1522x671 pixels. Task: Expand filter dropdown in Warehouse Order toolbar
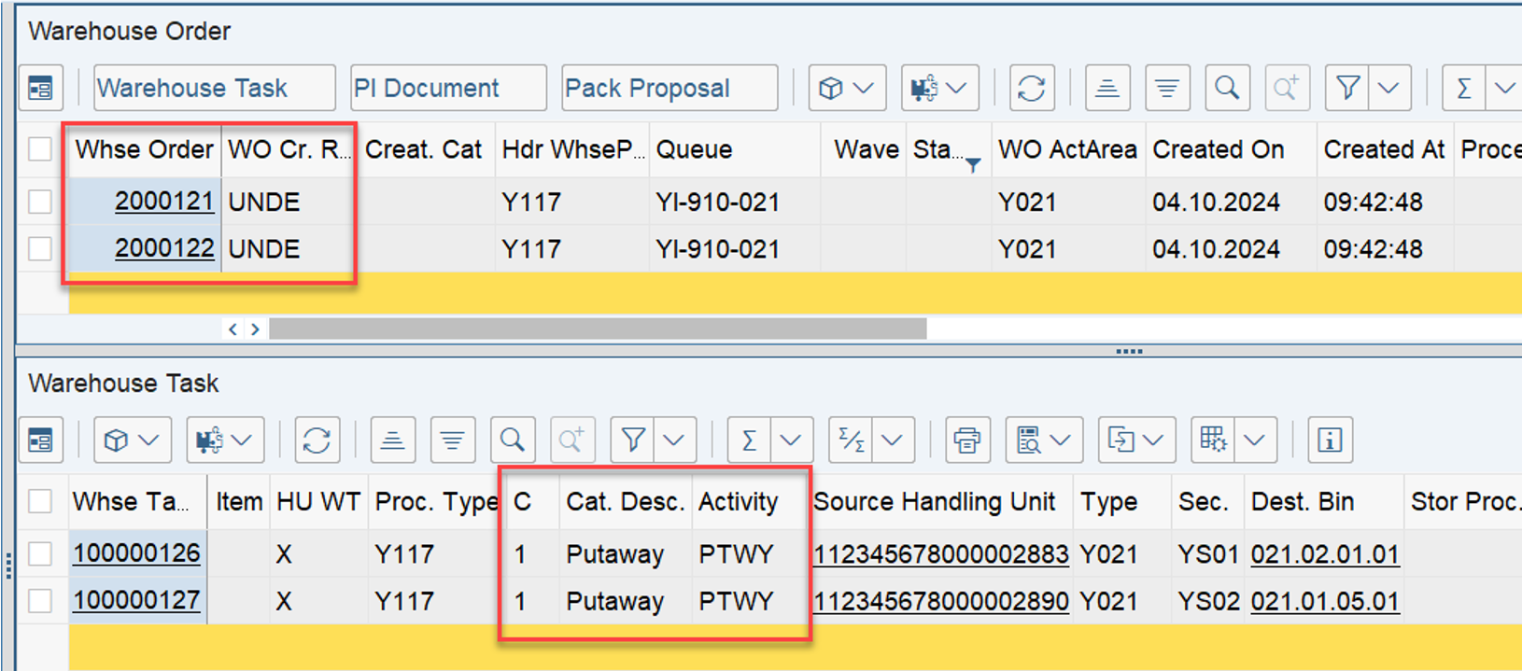point(1389,89)
